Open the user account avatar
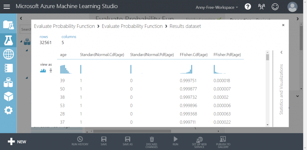 coord(293,7)
